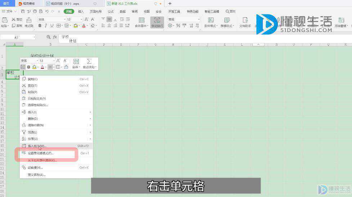Click the Conditional Formatting (条件格式) button
The width and height of the screenshot is (352, 197).
coord(211,22)
